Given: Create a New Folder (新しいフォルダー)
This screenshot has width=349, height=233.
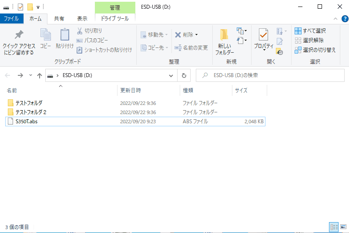Looking at the screenshot, I should point(225,42).
